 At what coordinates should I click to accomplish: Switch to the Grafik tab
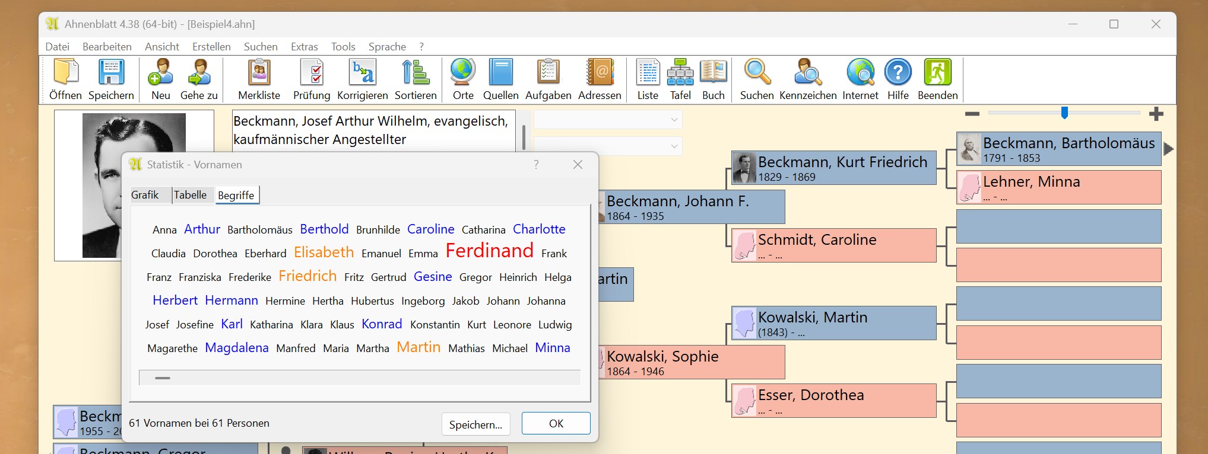point(145,195)
